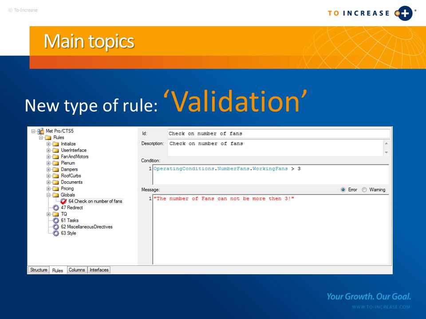Select the 'FanAndMotors' tree label
The width and height of the screenshot is (426, 319).
click(75, 156)
